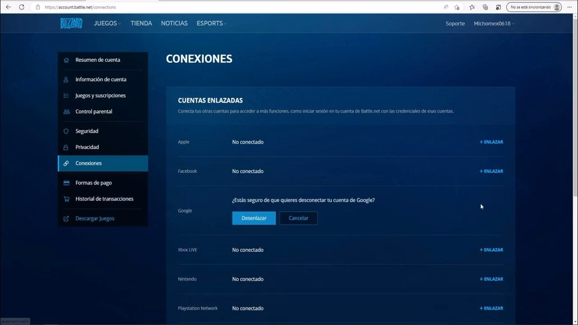This screenshot has width=578, height=325.
Task: Open the Soporte link
Action: 455,23
